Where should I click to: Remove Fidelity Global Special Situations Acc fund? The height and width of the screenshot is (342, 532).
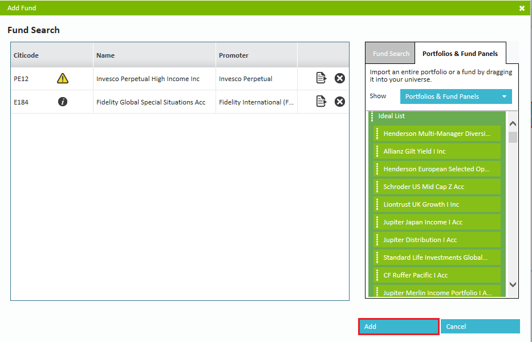340,102
